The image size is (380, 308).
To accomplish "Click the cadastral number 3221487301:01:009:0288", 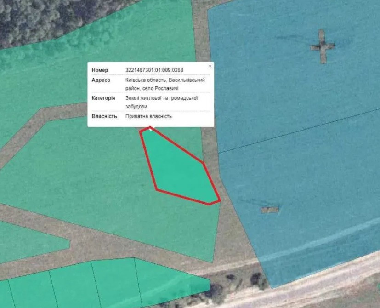I will point(154,70).
